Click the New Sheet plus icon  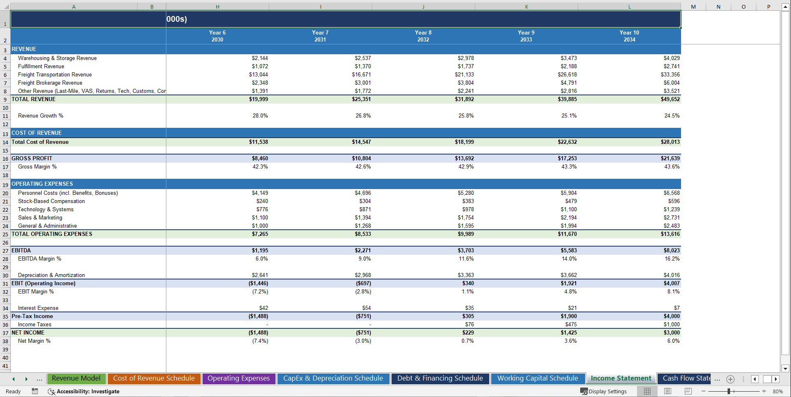tap(730, 379)
